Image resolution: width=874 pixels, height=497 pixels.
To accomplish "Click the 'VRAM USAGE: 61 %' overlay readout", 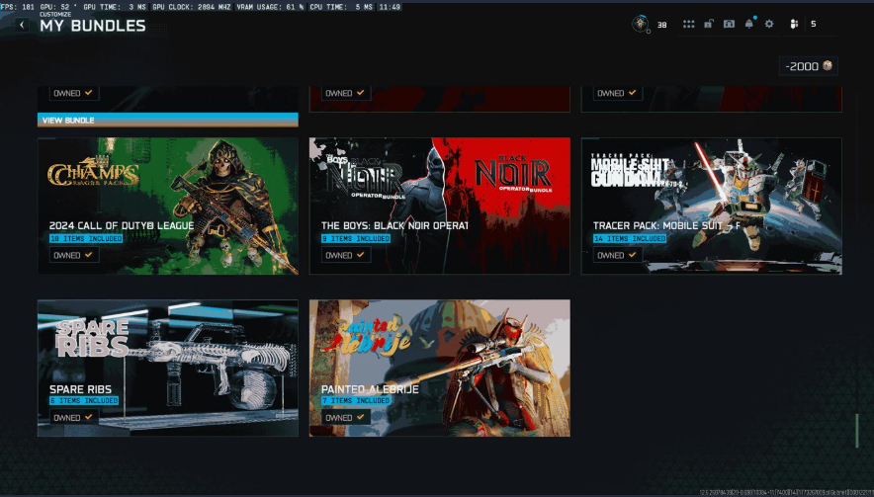I will pyautogui.click(x=270, y=7).
